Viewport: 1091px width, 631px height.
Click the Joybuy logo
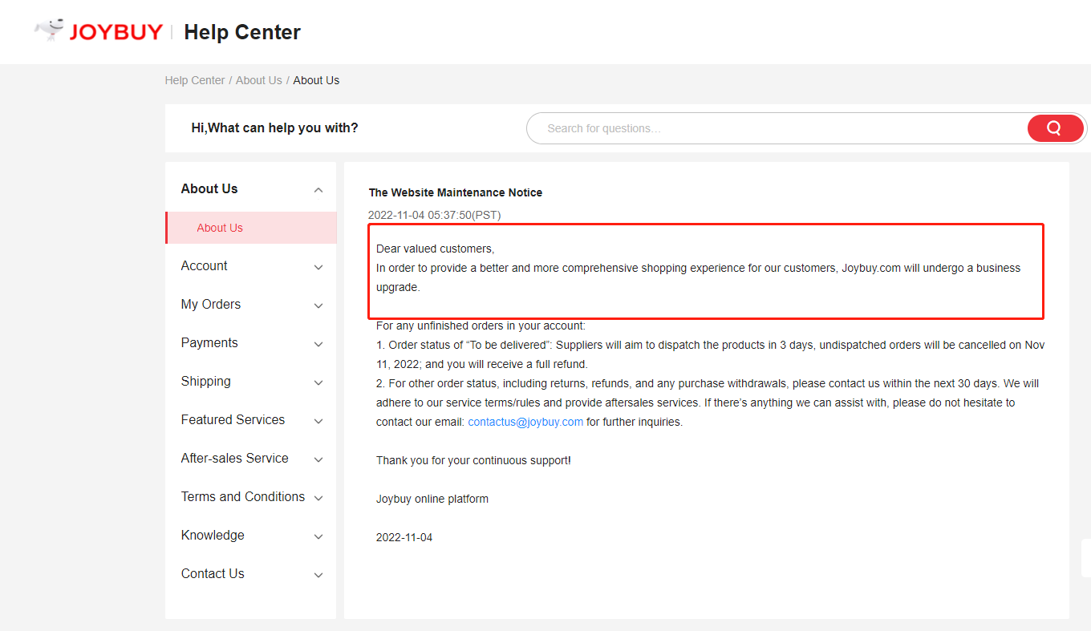click(x=99, y=31)
